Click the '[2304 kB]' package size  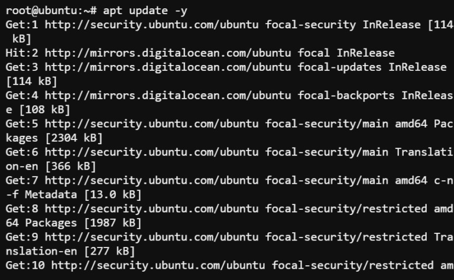(74, 138)
